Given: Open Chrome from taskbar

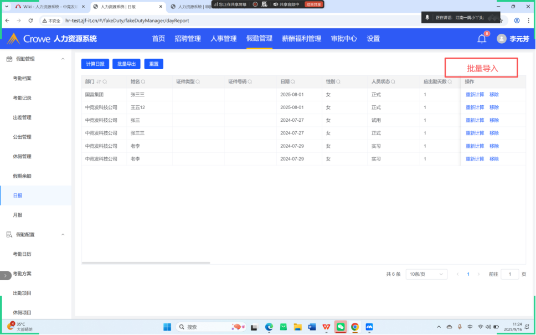Looking at the screenshot, I should [355, 327].
